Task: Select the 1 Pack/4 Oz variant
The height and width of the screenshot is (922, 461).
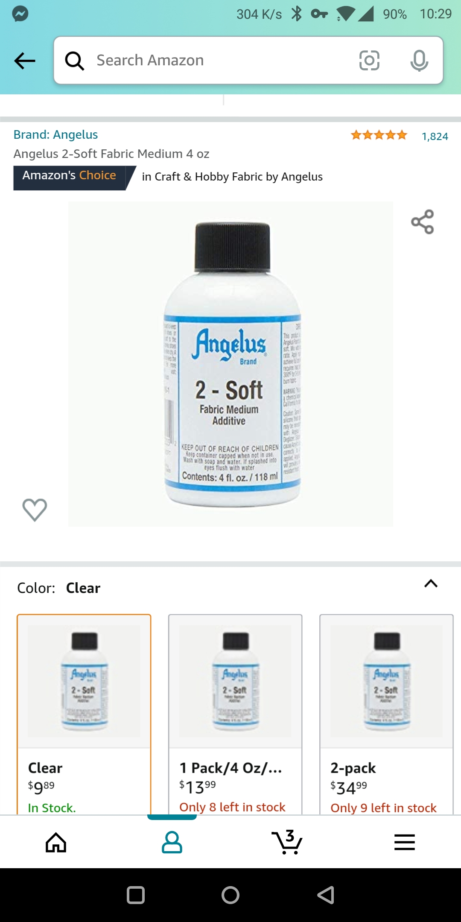Action: [235, 715]
